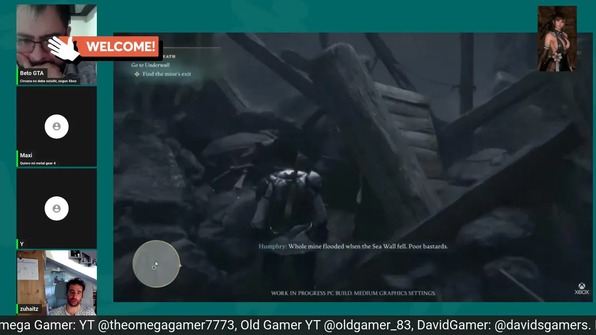The height and width of the screenshot is (335, 596).
Task: Click the "Find the mine's exit" objective text
Action: pos(167,74)
